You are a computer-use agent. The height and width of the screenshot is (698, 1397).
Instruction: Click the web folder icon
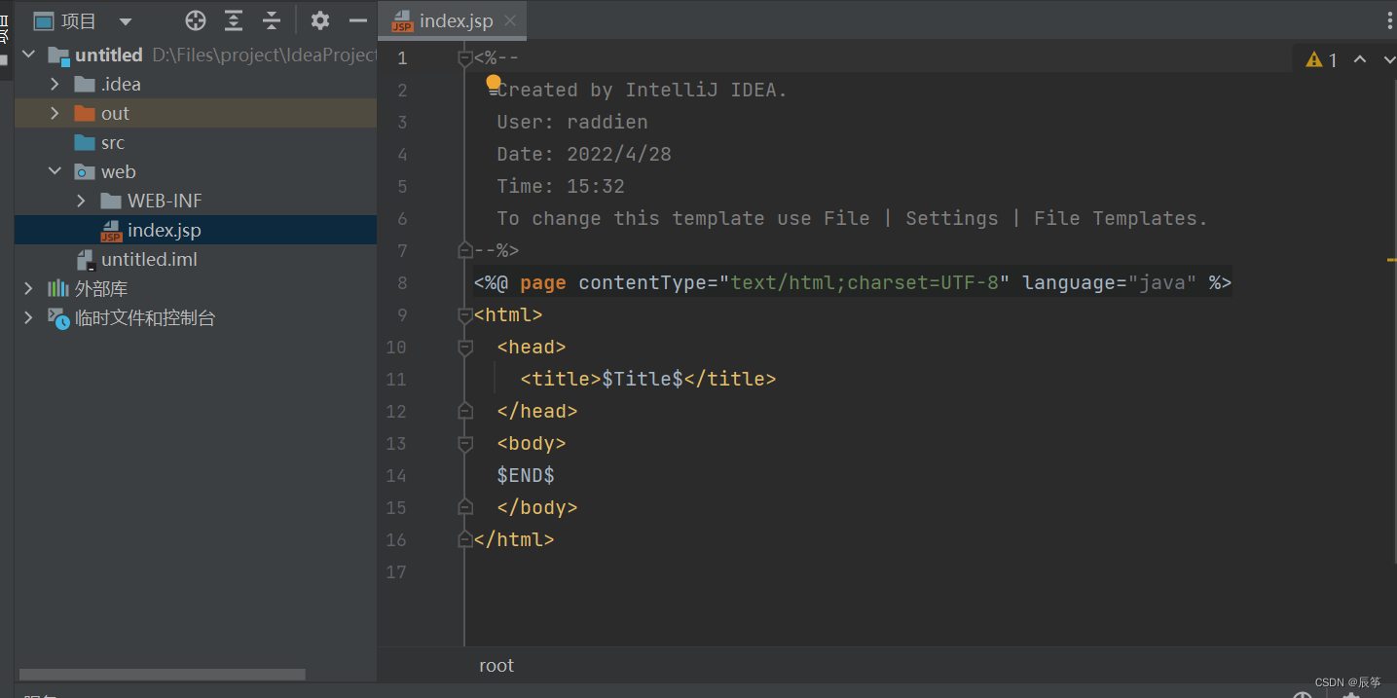pos(85,171)
